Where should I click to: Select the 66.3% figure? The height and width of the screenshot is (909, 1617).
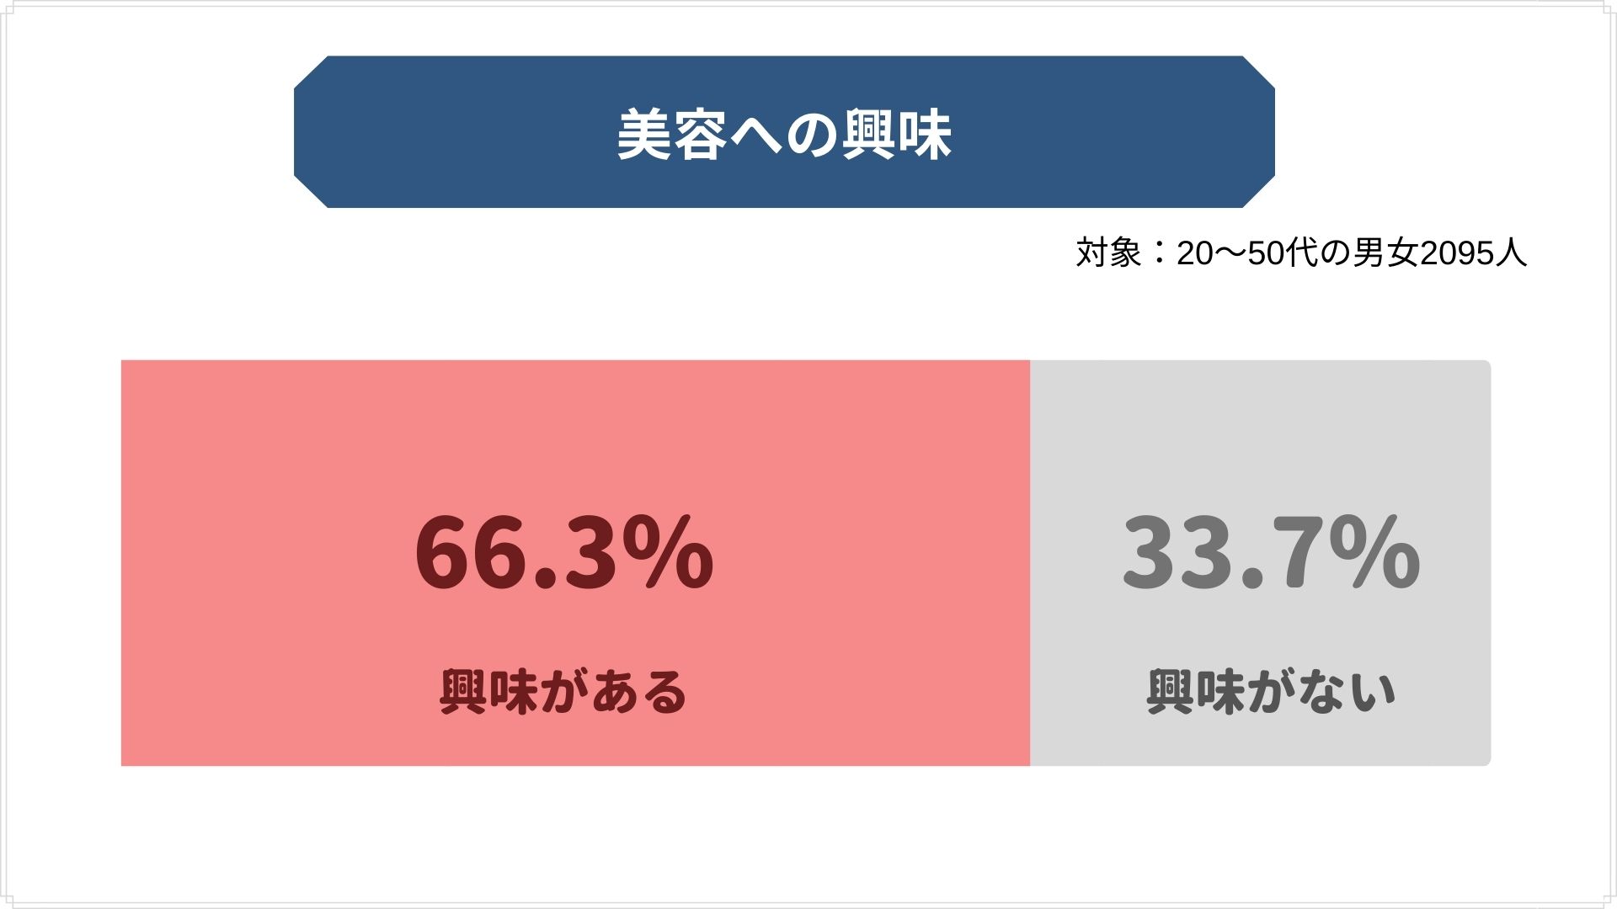[x=563, y=554]
